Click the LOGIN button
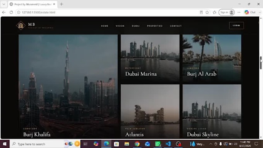The height and width of the screenshot is (148, 263). pos(236,26)
